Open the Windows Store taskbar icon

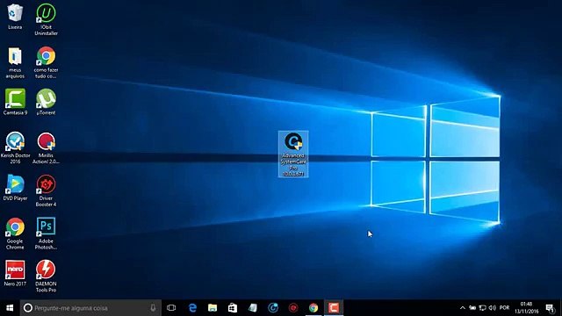[233, 308]
